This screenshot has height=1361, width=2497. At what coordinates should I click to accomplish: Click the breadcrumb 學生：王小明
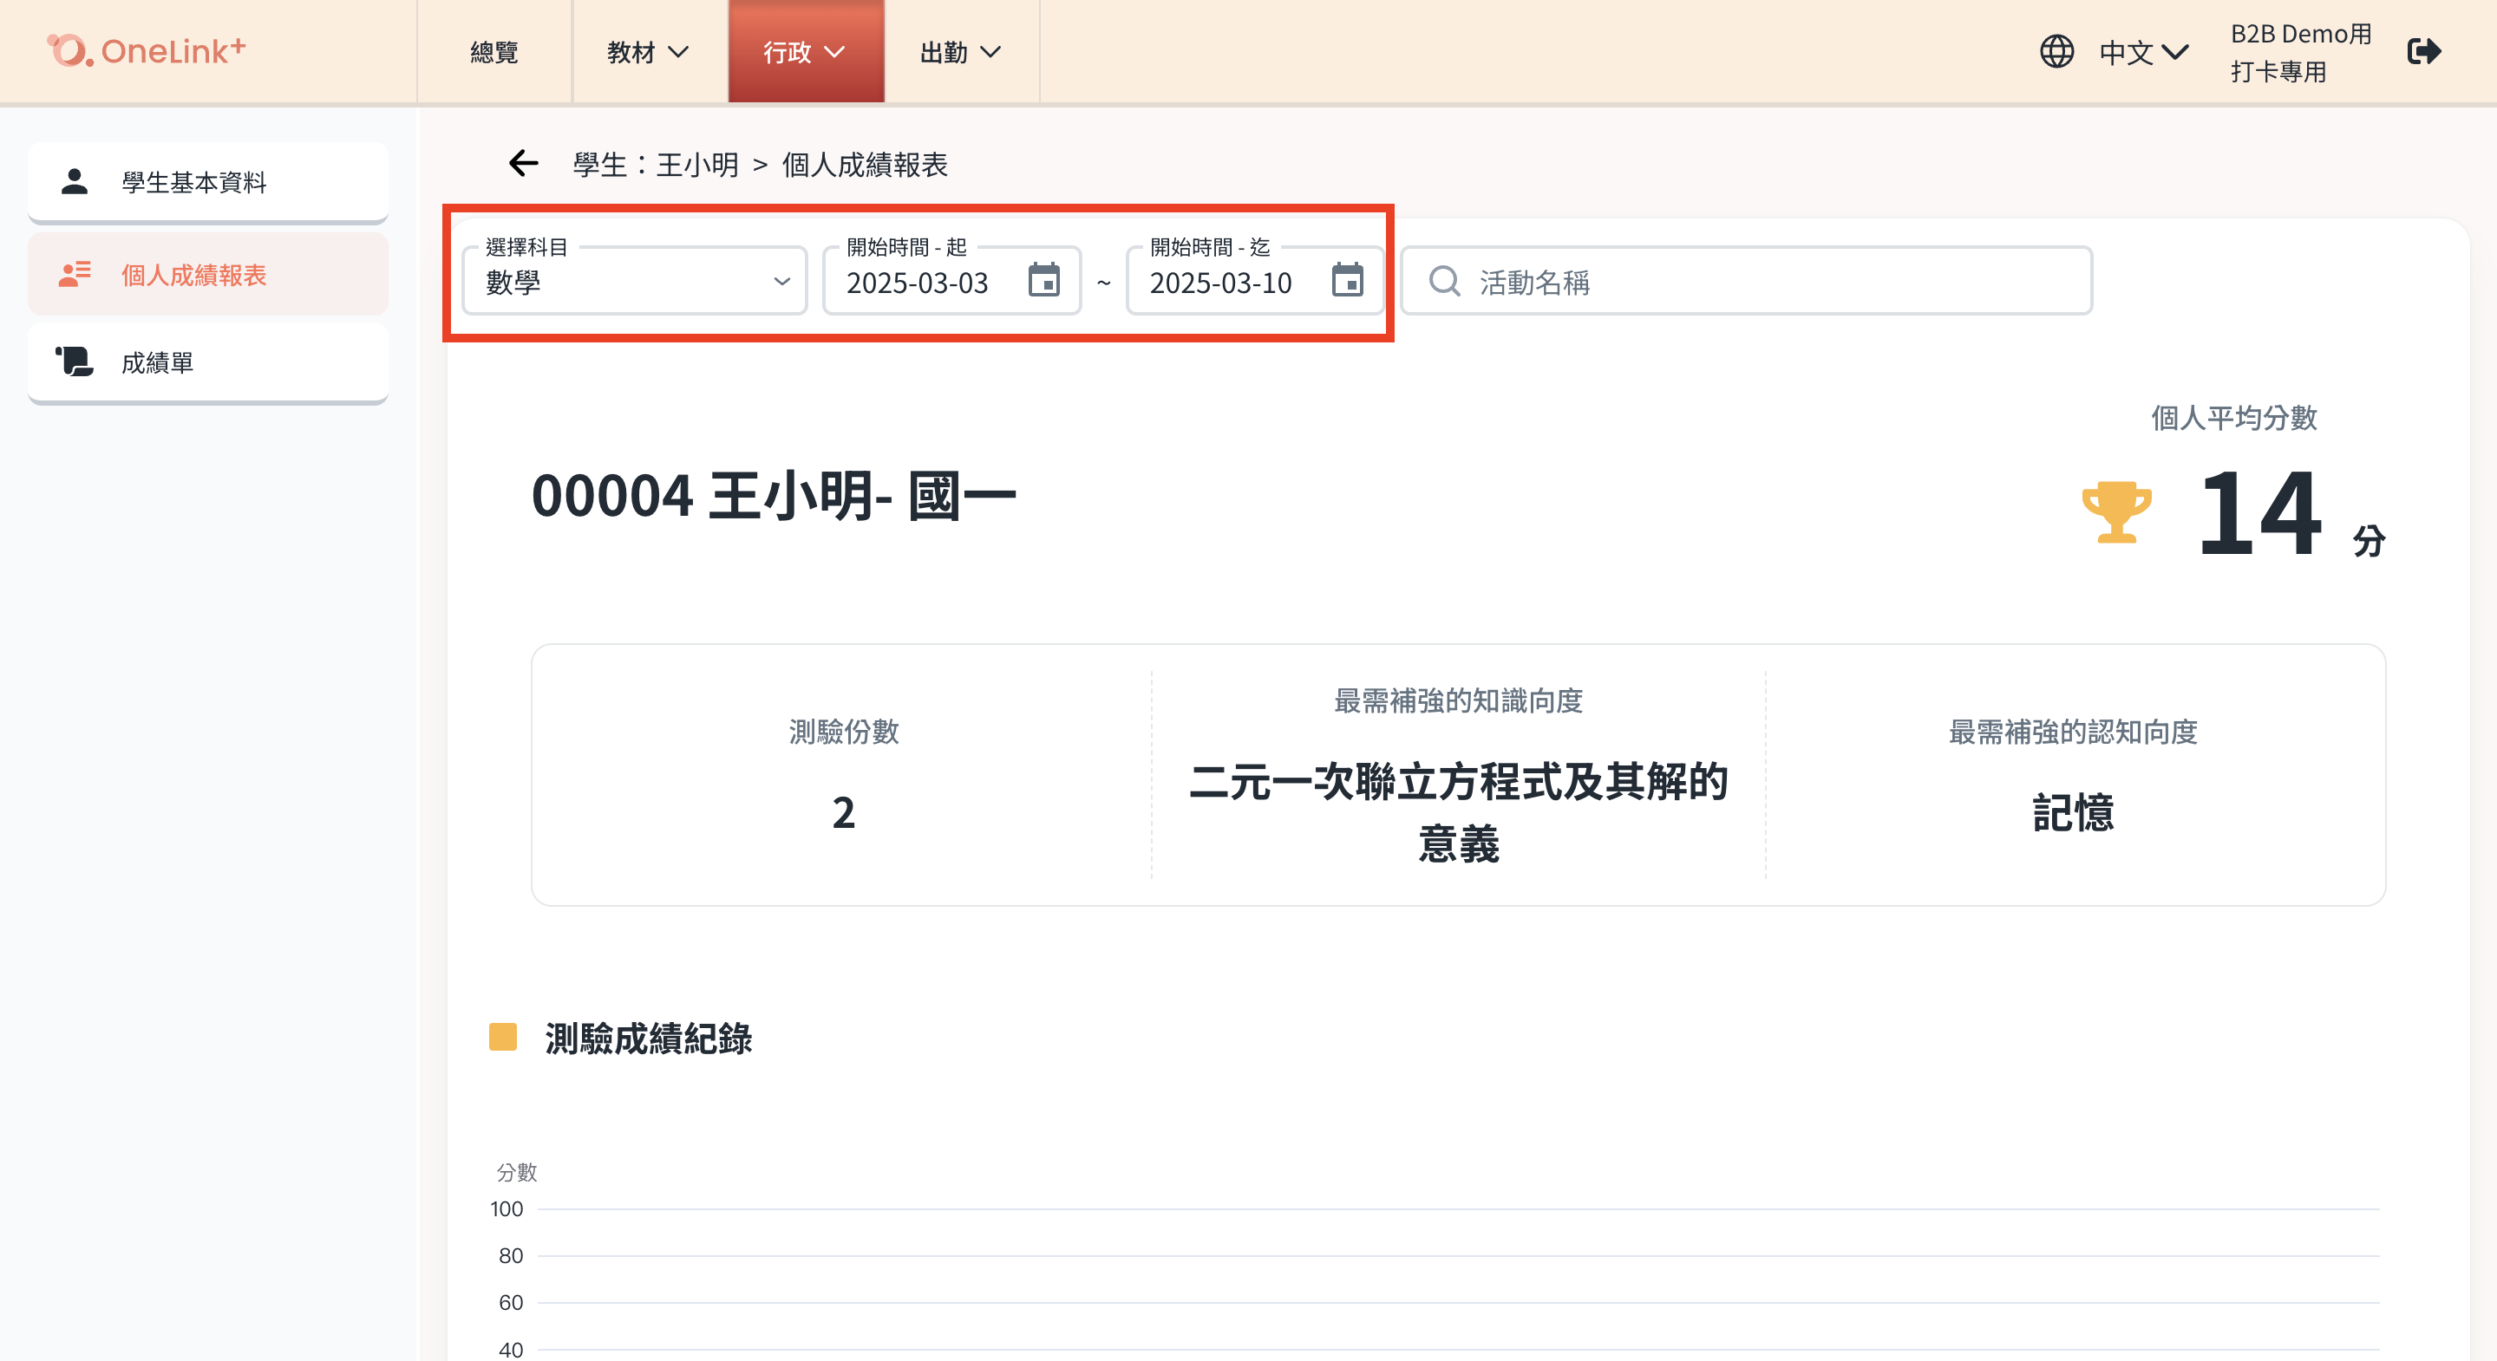point(657,165)
